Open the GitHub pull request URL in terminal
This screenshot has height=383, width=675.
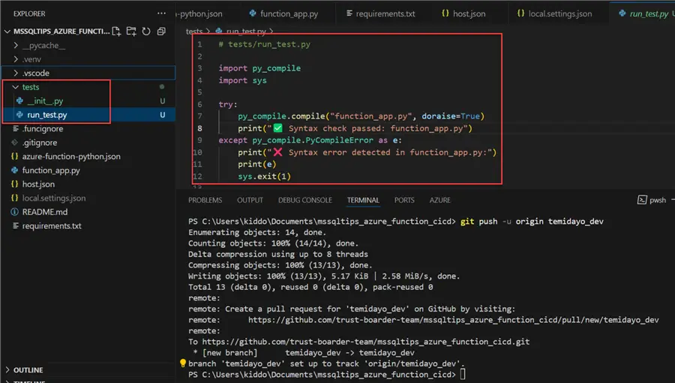coord(453,320)
